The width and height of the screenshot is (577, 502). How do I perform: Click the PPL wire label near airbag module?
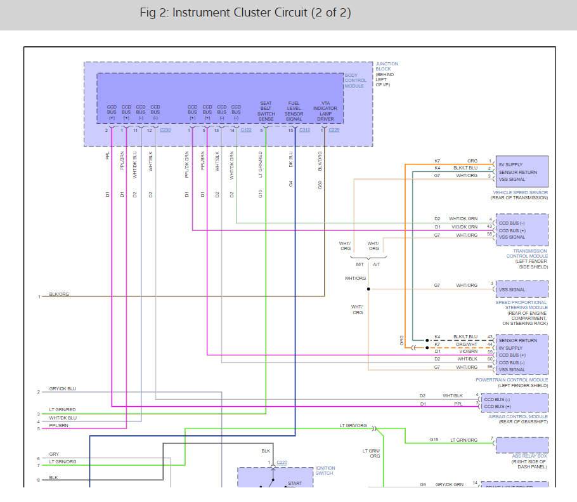point(458,404)
